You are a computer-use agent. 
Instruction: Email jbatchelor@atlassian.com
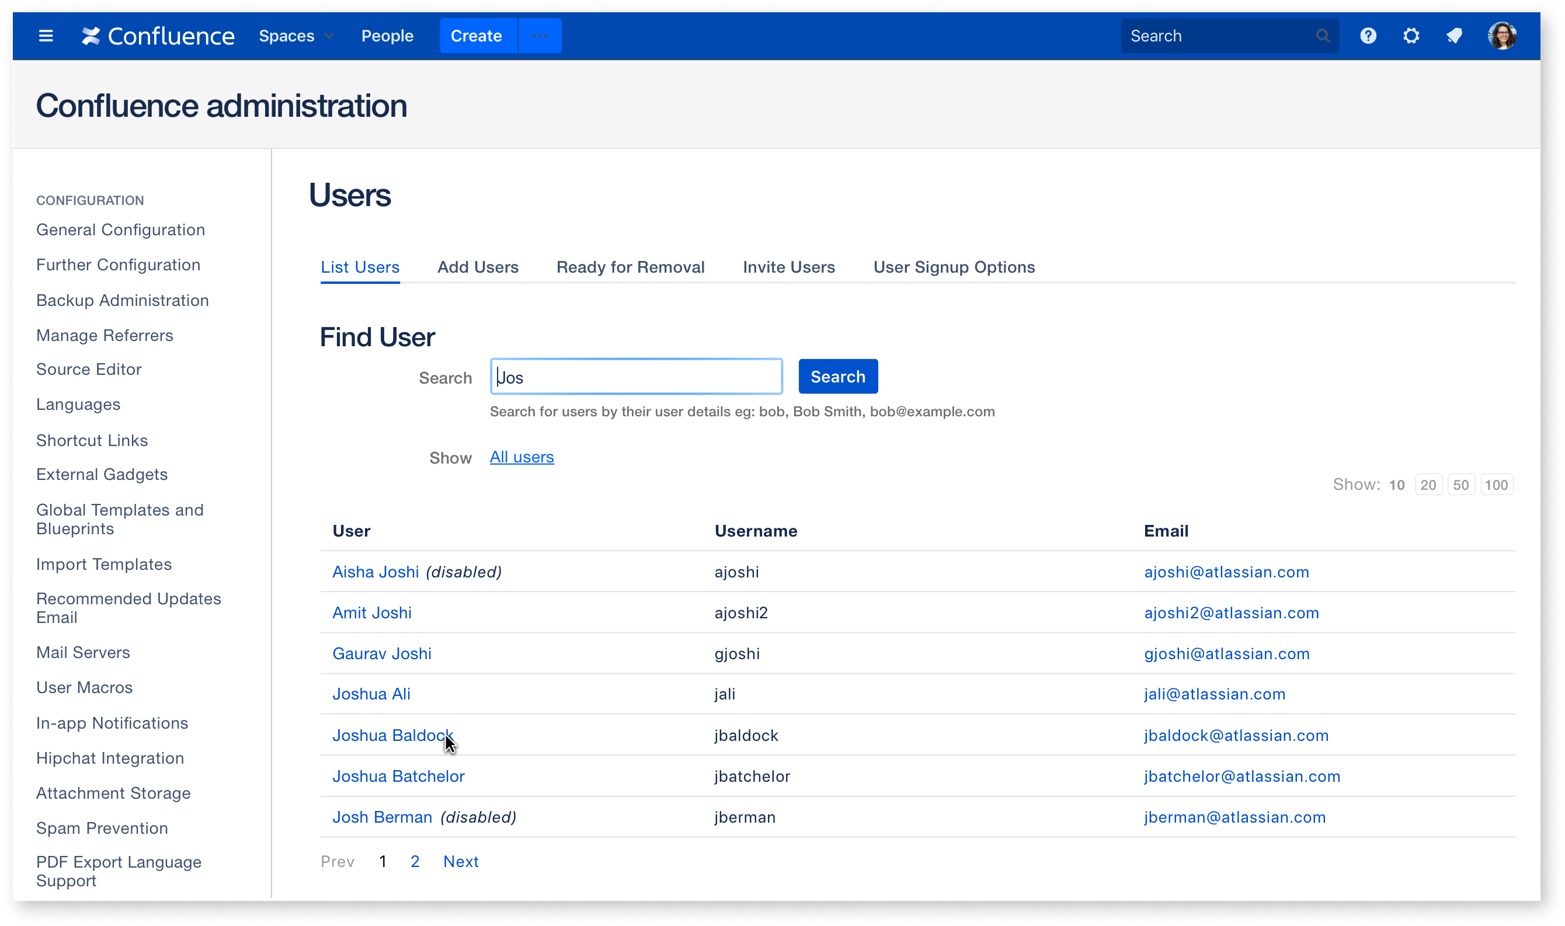1241,777
